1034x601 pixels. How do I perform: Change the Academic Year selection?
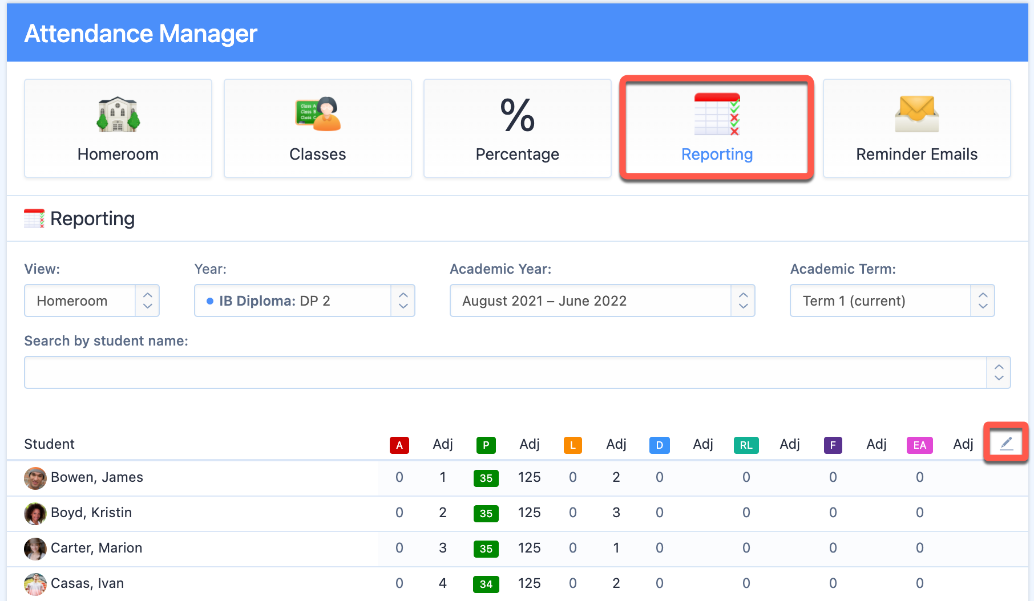point(602,300)
